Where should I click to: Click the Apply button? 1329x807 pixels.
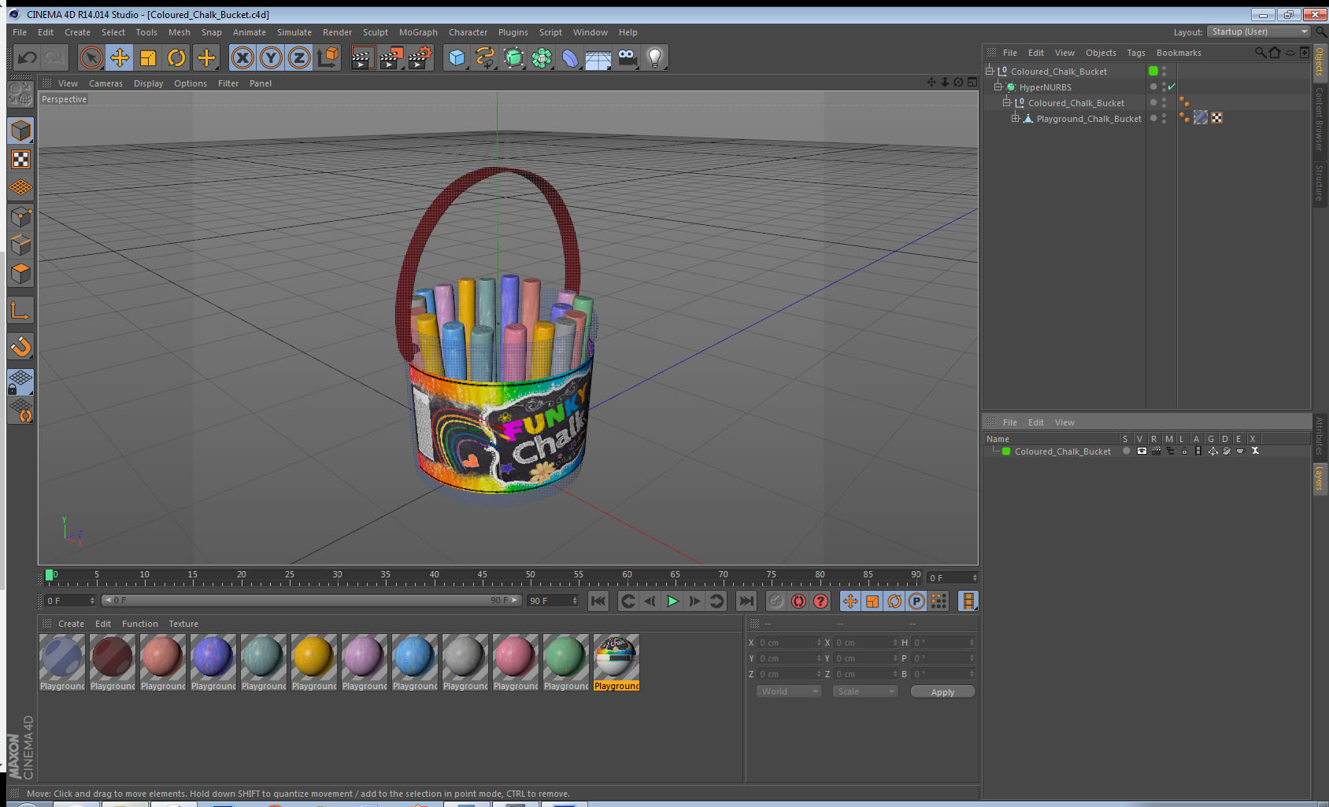(942, 692)
